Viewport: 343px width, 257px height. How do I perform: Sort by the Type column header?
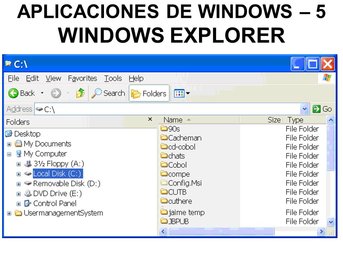point(305,120)
